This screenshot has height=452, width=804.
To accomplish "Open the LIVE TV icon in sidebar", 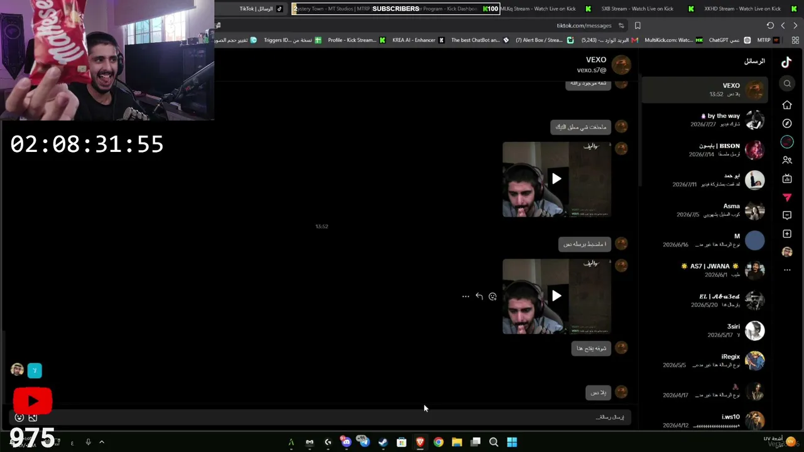I will pyautogui.click(x=787, y=179).
